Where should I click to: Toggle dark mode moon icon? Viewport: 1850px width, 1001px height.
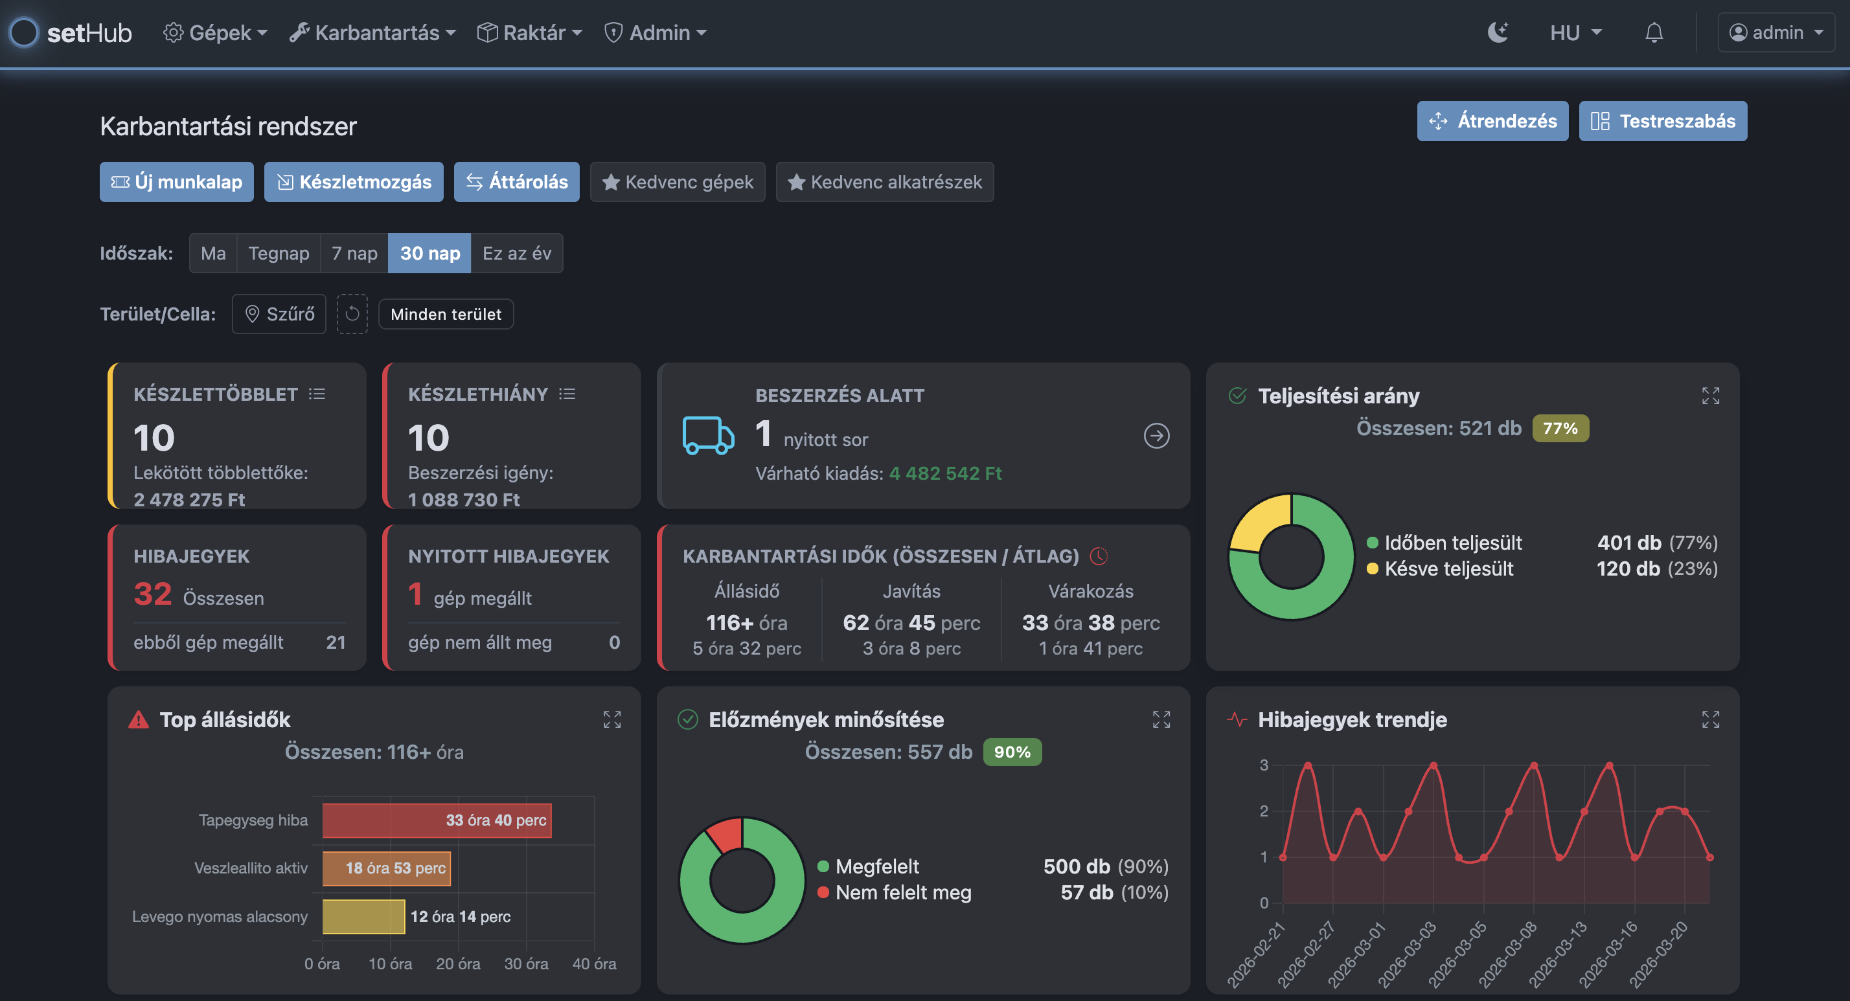tap(1498, 32)
